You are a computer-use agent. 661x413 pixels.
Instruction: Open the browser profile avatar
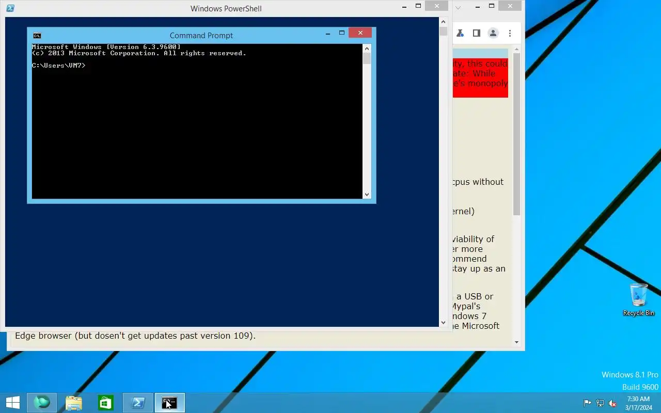pos(493,33)
